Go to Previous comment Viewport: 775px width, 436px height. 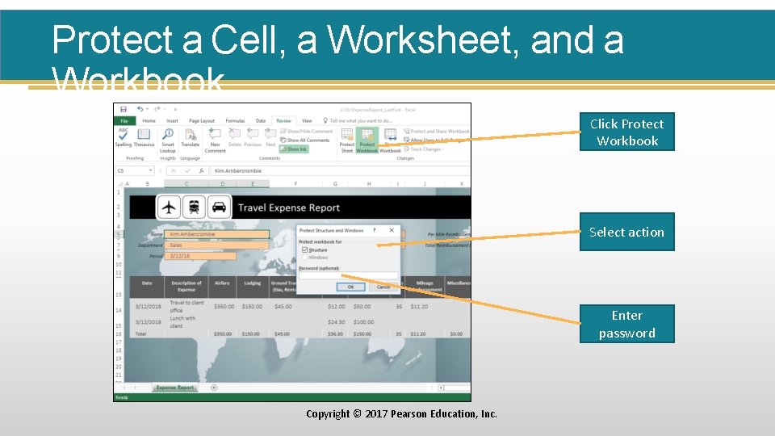coord(252,137)
